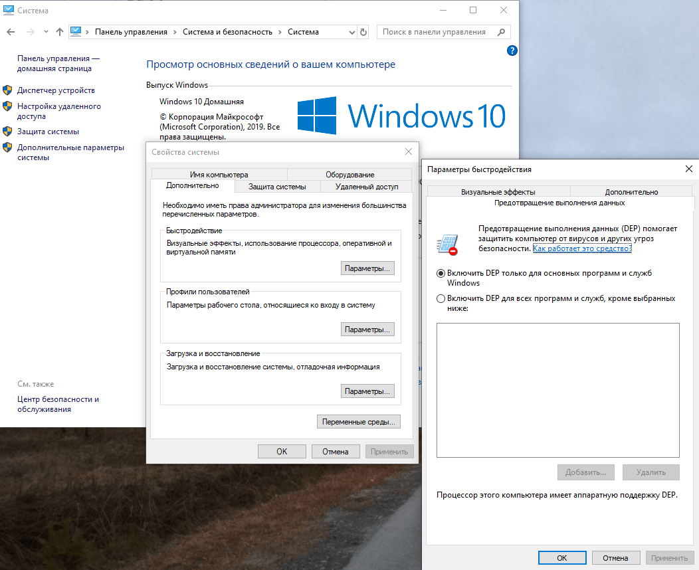
Task: Click the back arrow in navigation bar
Action: [x=11, y=32]
